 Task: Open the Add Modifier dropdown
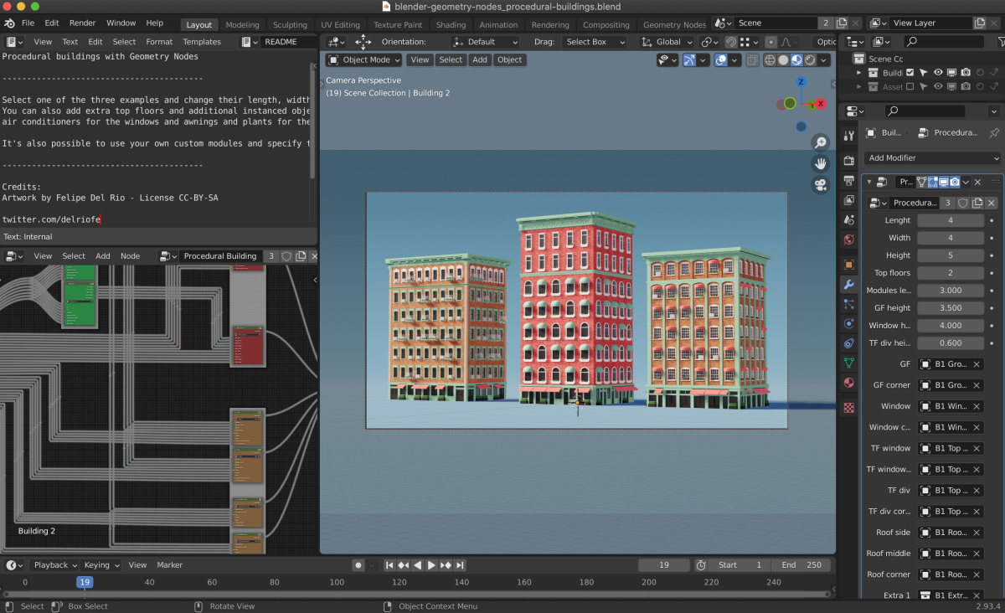click(x=933, y=157)
